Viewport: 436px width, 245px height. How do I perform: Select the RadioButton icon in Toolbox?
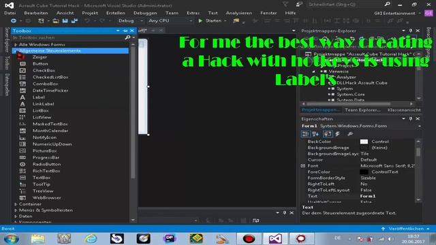pos(22,164)
